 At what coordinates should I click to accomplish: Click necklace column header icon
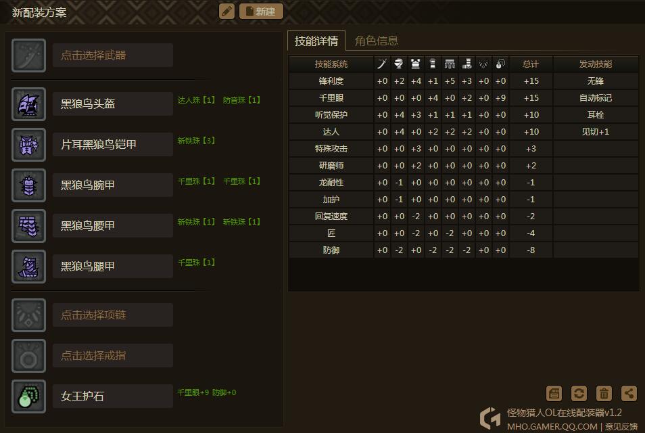(x=483, y=64)
